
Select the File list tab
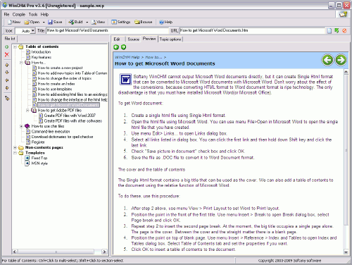pos(10,39)
